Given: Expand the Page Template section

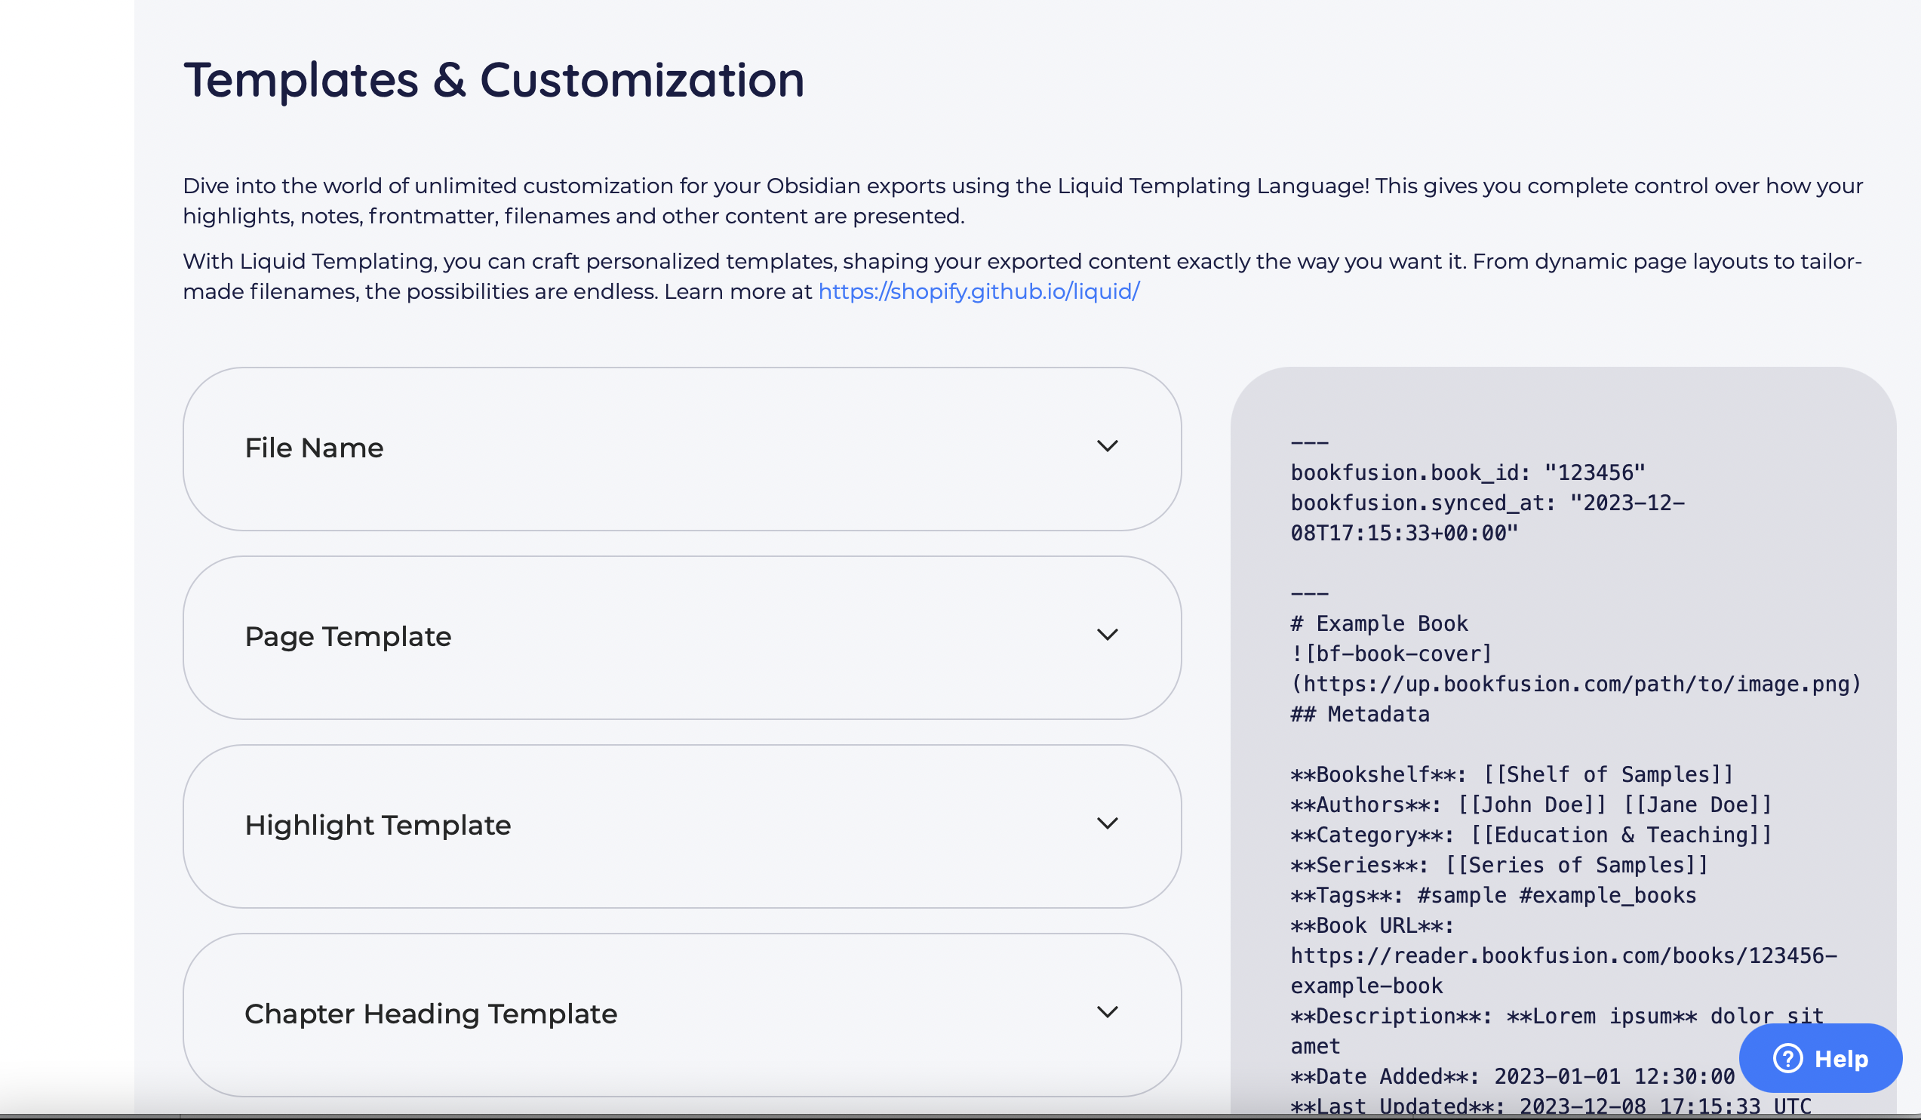Looking at the screenshot, I should pos(681,638).
